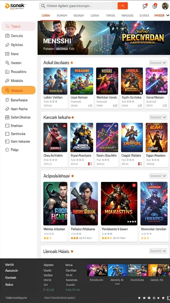170x303 pixels.
Task: Open the Moraoctat Cenolian game cover
Action: tap(154, 204)
